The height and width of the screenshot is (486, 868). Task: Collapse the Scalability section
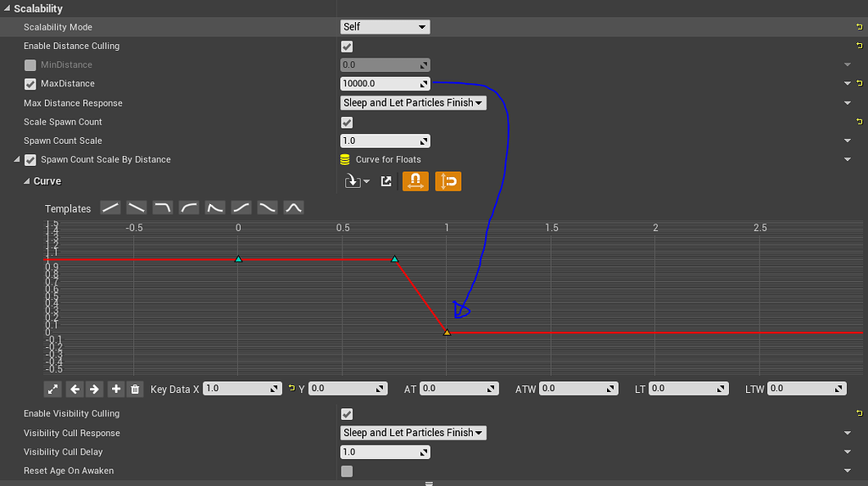click(x=8, y=8)
